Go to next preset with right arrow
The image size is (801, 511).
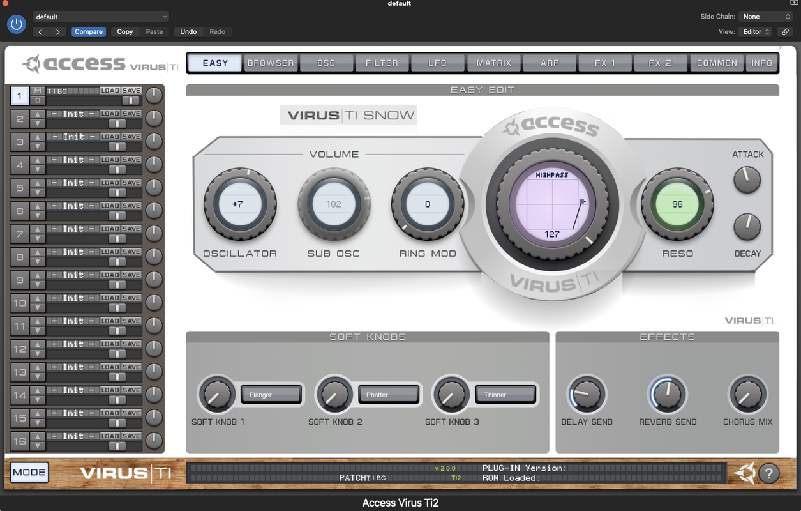(x=58, y=31)
